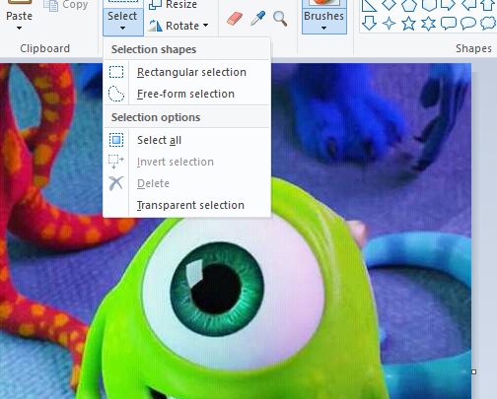Click the Selection options header text
The image size is (497, 399).
[x=156, y=117]
